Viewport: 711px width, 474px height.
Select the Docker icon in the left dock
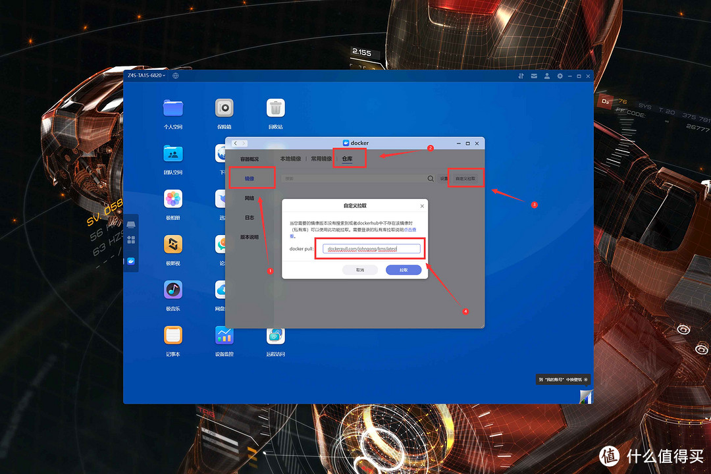point(131,260)
